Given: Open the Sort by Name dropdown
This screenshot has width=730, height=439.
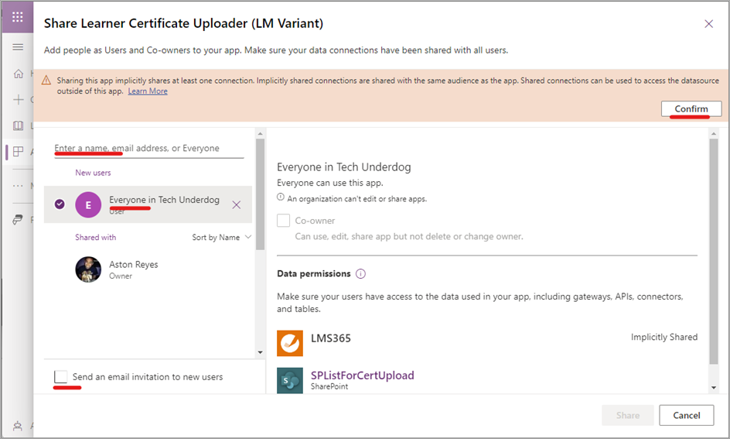Looking at the screenshot, I should (x=221, y=238).
